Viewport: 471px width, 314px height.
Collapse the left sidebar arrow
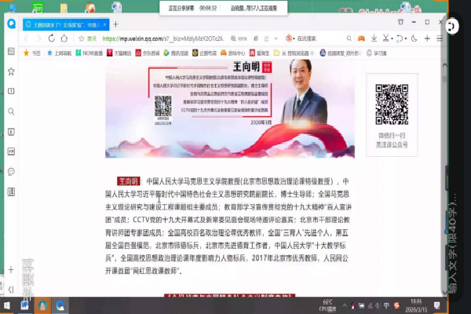pos(11,290)
